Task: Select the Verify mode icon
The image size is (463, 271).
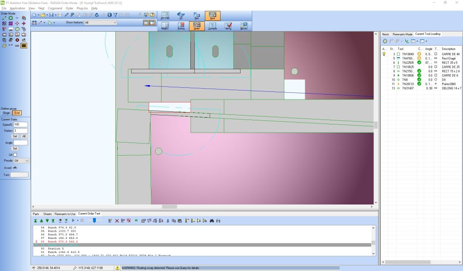Action: click(228, 26)
